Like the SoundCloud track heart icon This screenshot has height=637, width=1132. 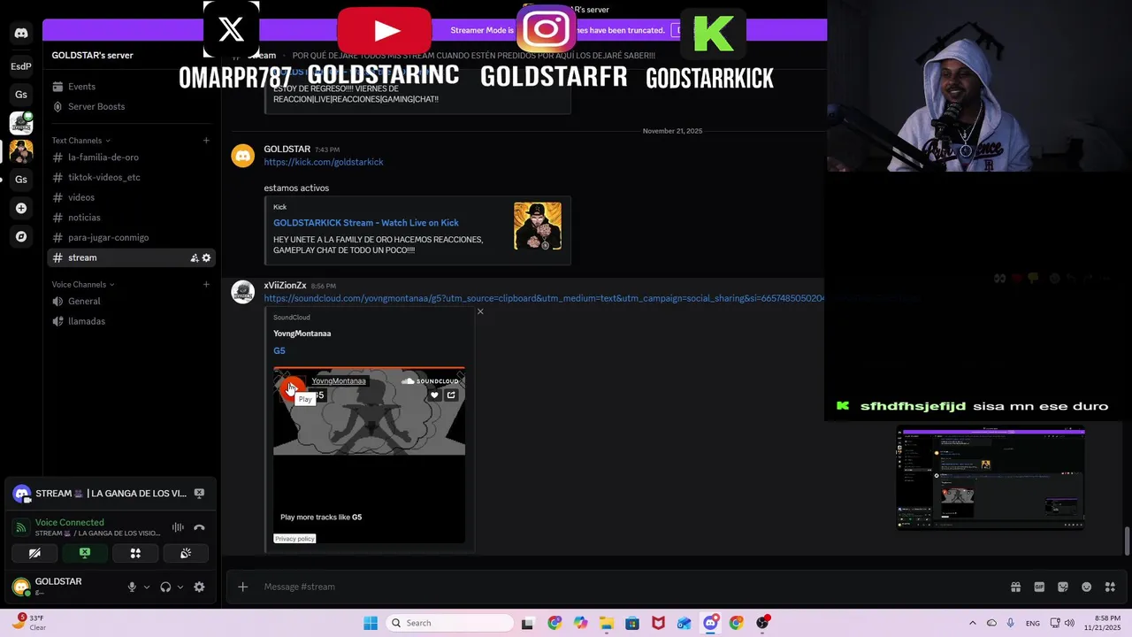point(434,395)
